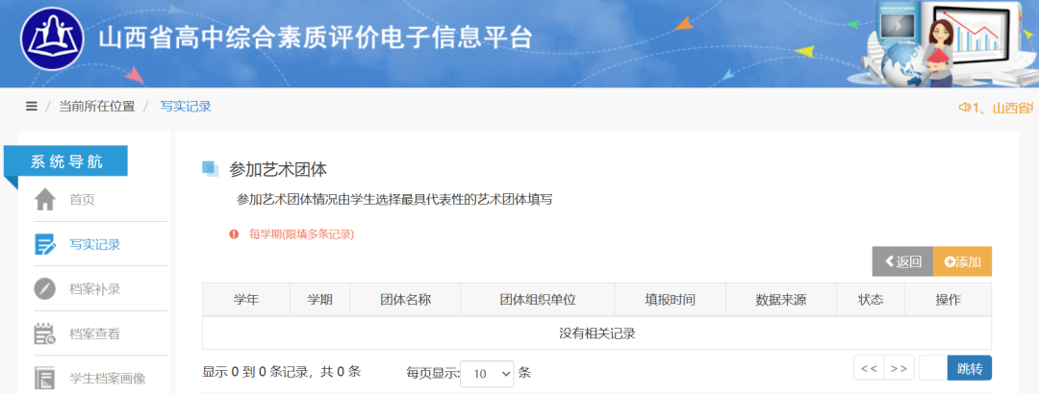Toggle the hamburger menu icon
Image resolution: width=1039 pixels, height=394 pixels.
[x=32, y=107]
